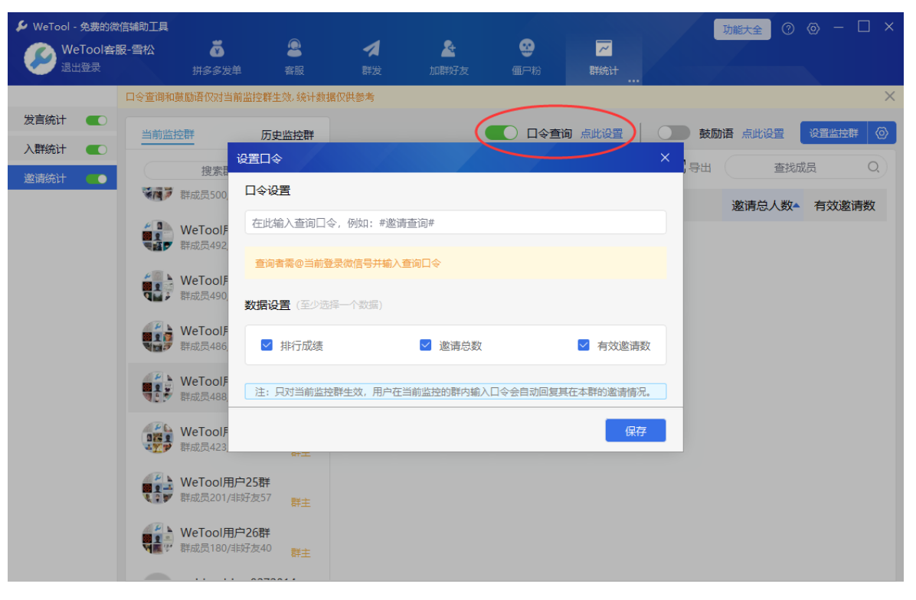
Task: Click the 有效邀请数 column header
Action: [x=845, y=205]
